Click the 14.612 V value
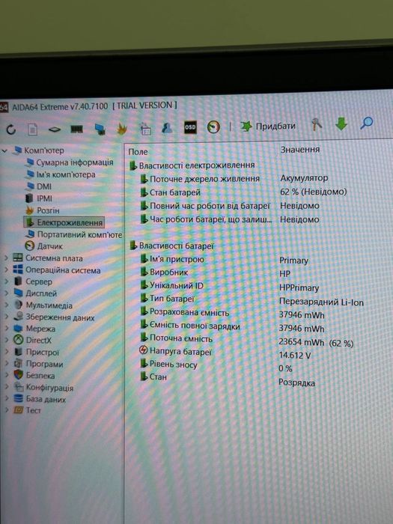393x524 pixels. click(295, 356)
